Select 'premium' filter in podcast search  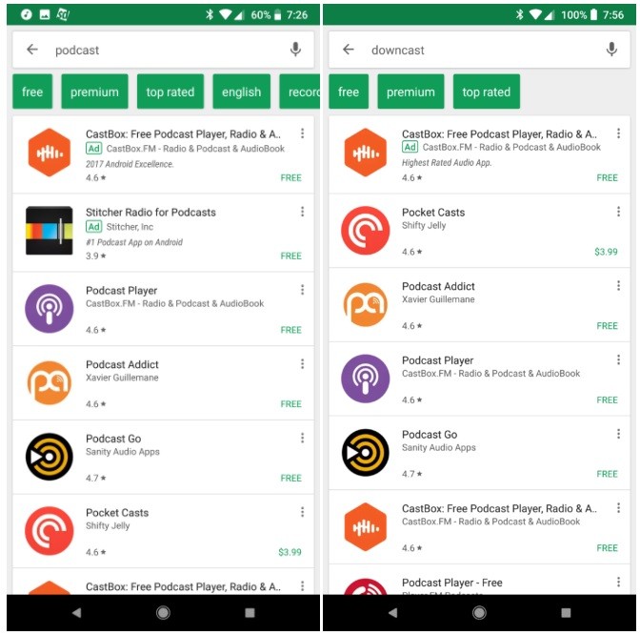pyautogui.click(x=94, y=92)
